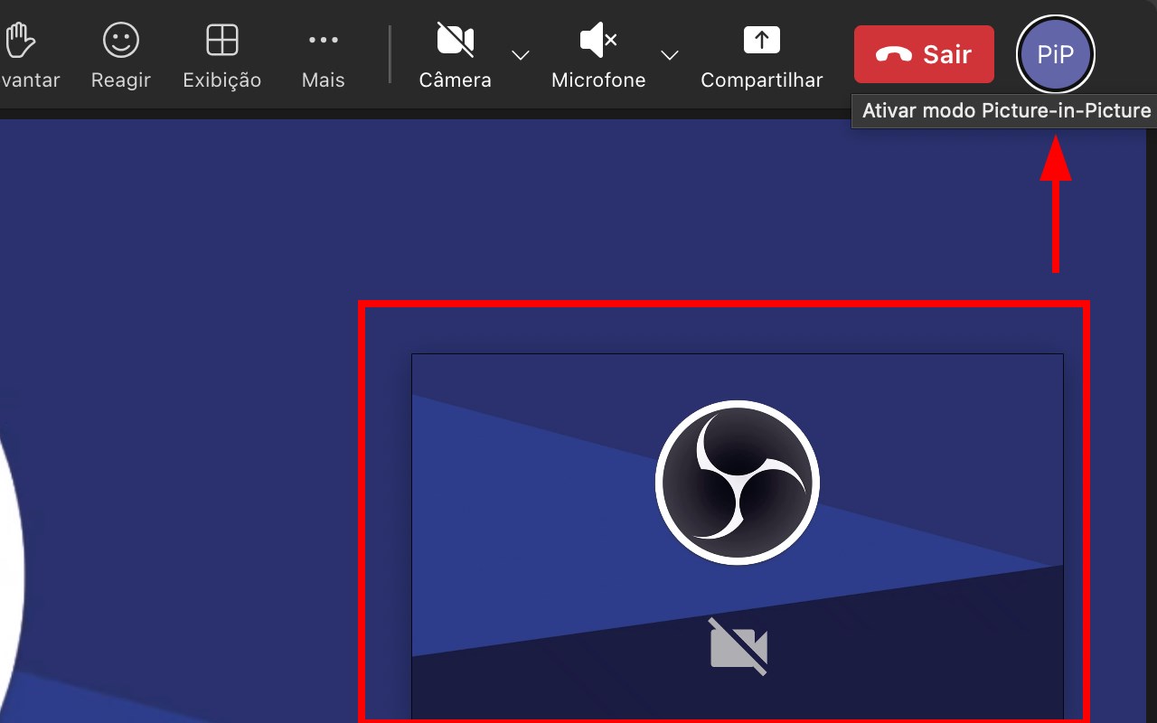Expand the Microfone options chevron

pyautogui.click(x=669, y=55)
